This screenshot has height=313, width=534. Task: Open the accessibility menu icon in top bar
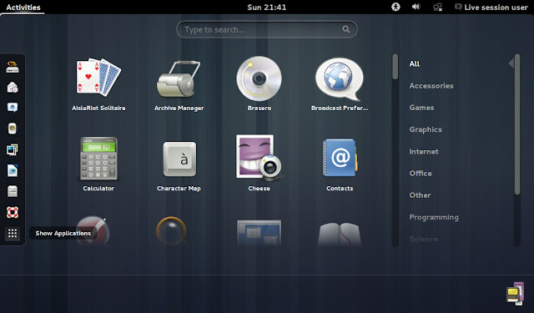tap(395, 7)
